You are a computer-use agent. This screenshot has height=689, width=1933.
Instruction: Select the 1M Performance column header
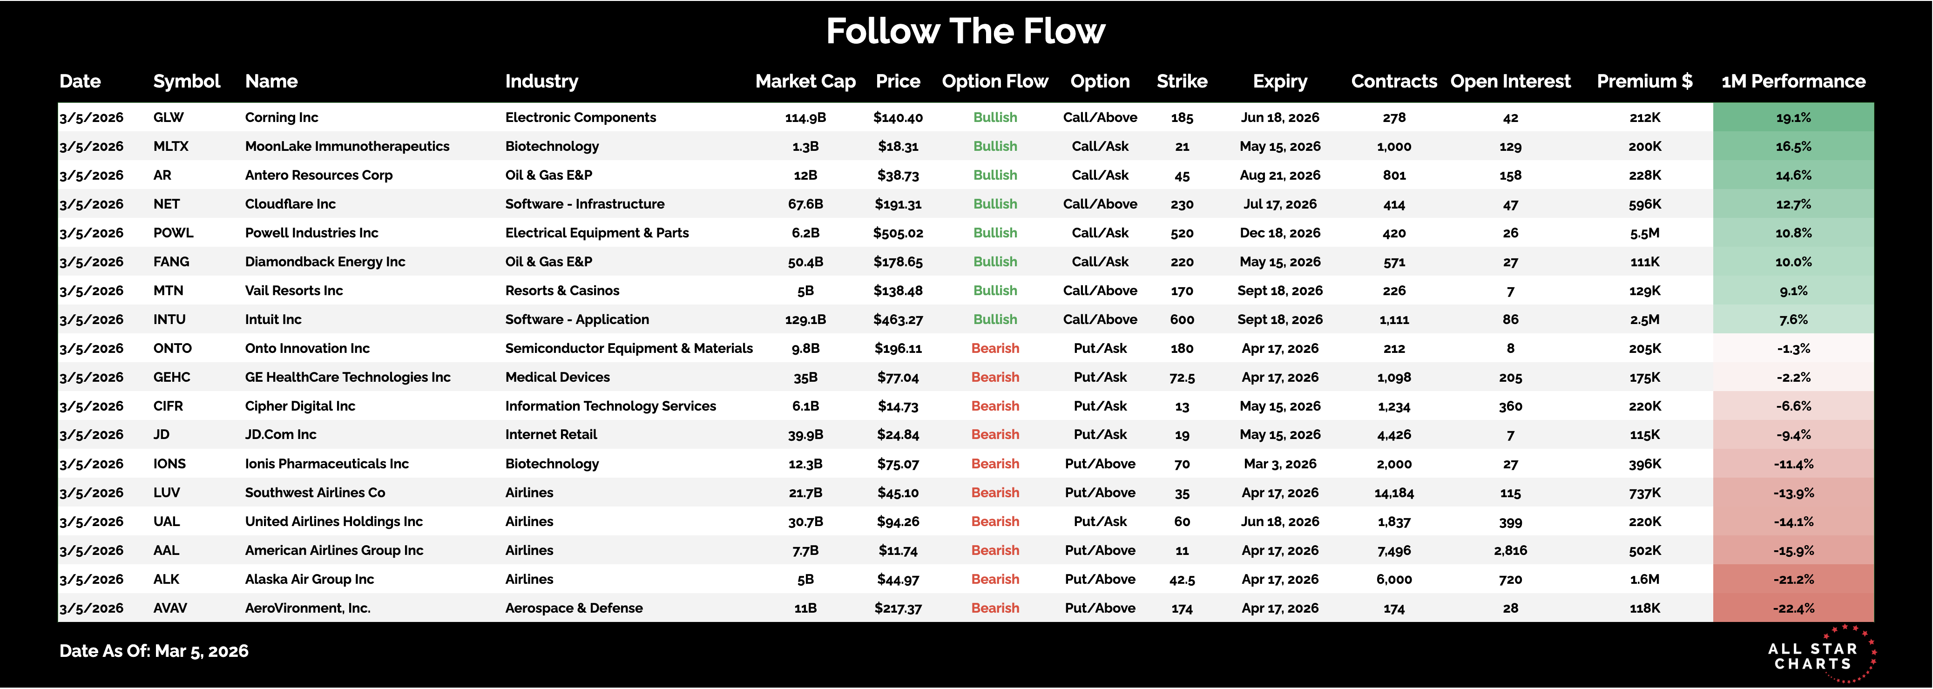tap(1793, 81)
